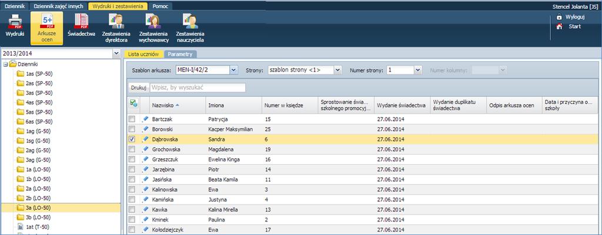Open the Strony template dropdown
602x235 pixels.
(337, 70)
